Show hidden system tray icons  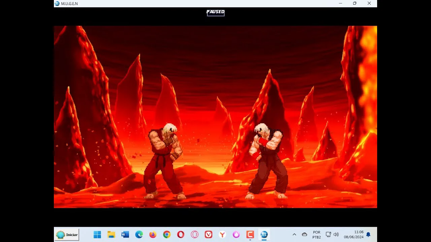(294, 235)
